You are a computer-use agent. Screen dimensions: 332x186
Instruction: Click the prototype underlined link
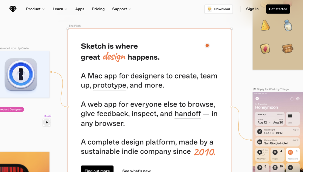tap(110, 85)
